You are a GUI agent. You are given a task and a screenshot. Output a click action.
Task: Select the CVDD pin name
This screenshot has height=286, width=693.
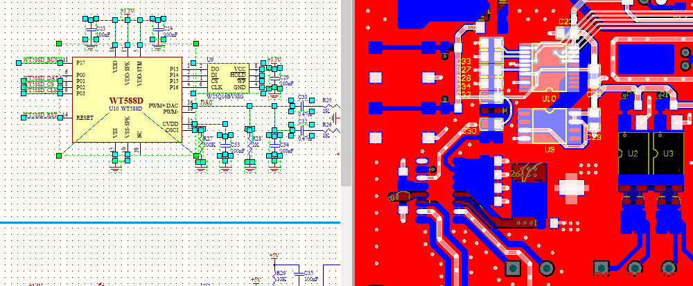coord(170,123)
